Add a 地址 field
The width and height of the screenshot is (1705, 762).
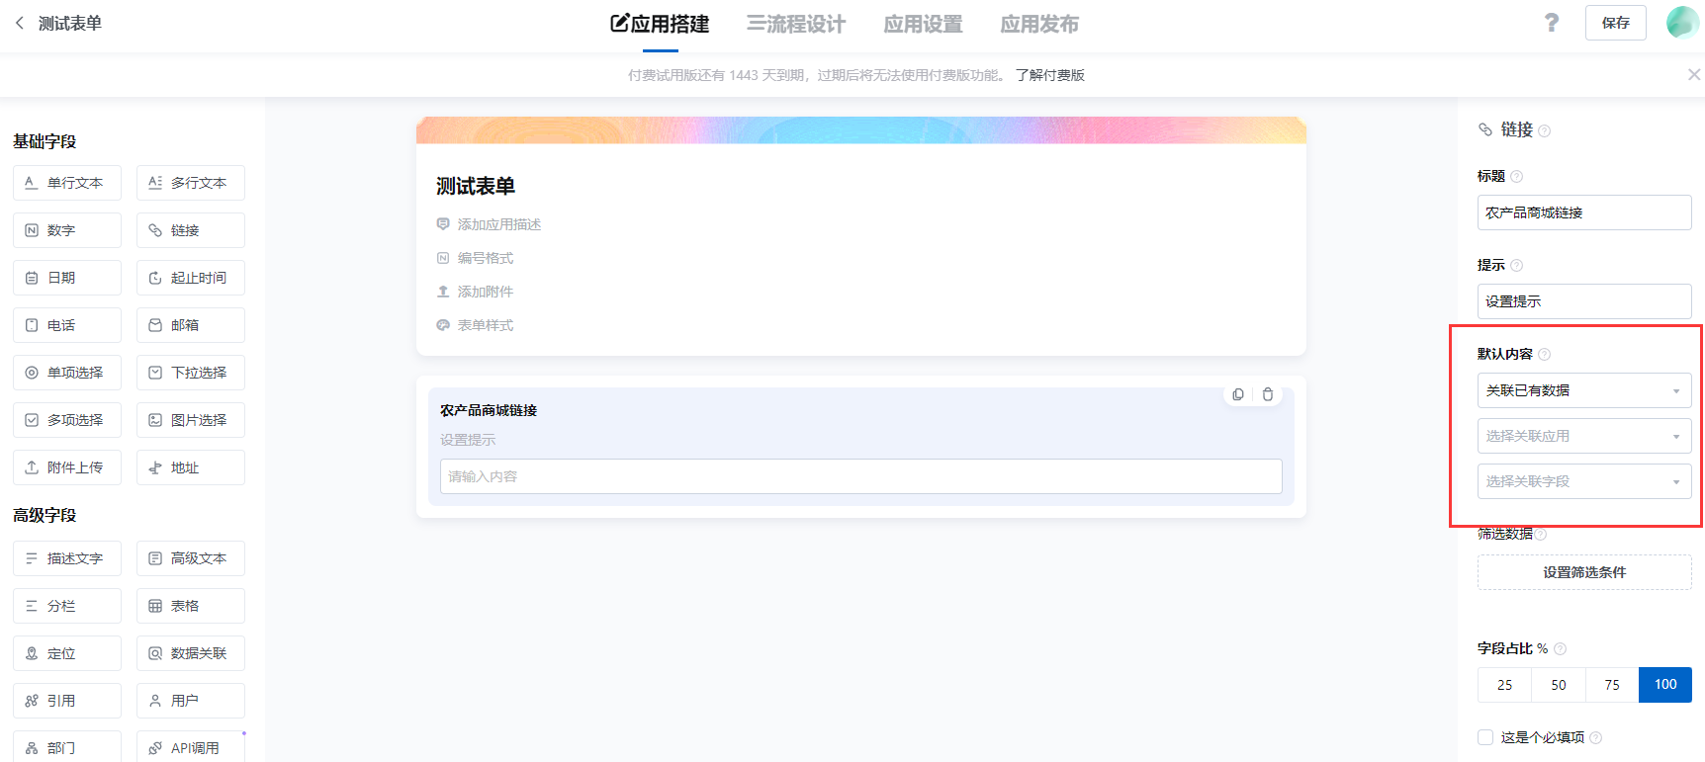(x=191, y=467)
